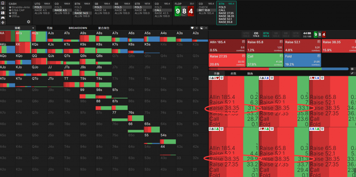356x177 pixels.
Task: Click the corner icon on Allin 185.4 card
Action: [243, 42]
